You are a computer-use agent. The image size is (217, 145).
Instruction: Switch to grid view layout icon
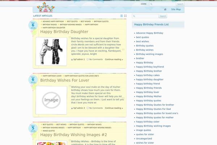click(x=125, y=16)
